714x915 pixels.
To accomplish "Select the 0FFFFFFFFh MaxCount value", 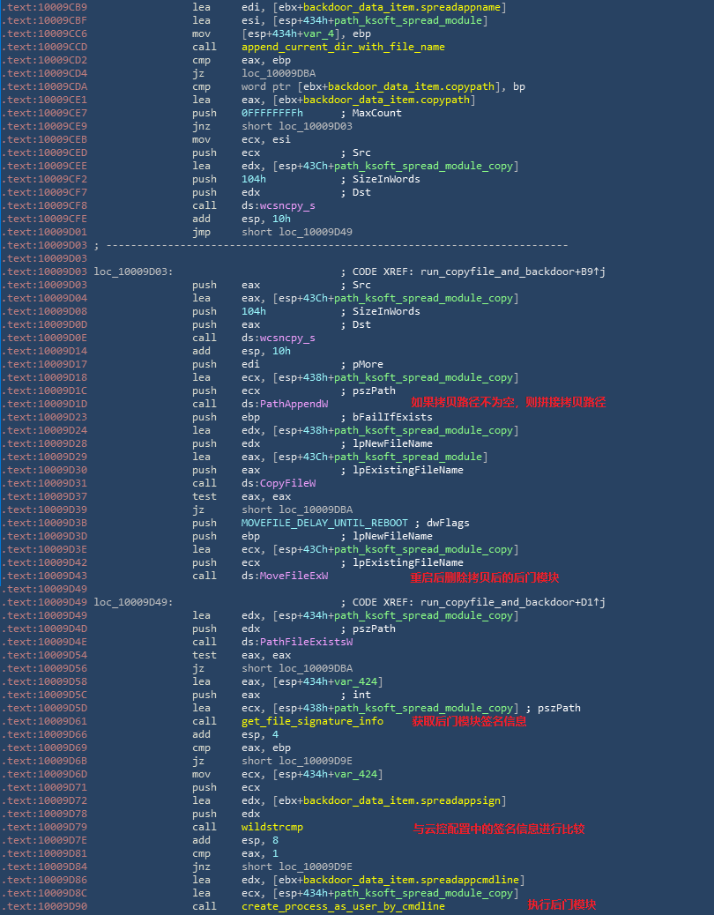I will pos(272,113).
